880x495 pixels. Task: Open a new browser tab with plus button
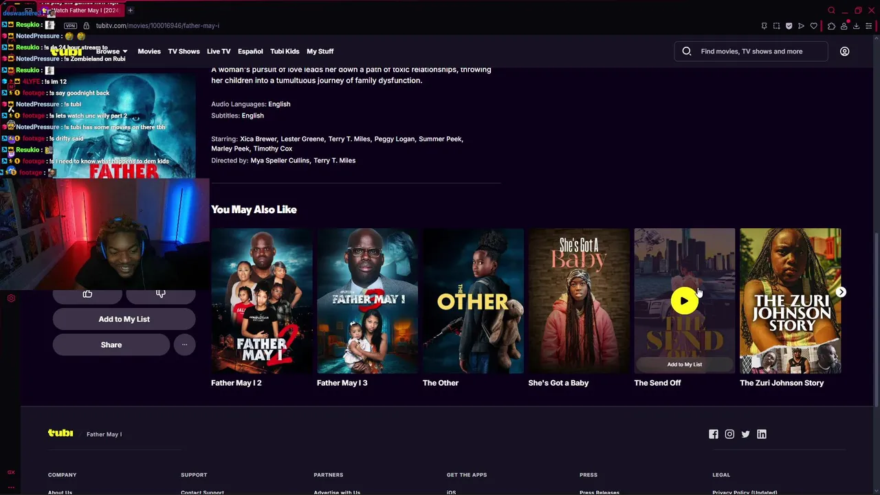click(x=130, y=10)
